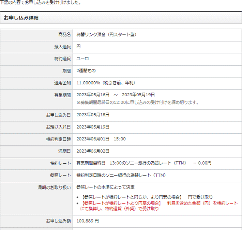Select judgment datetime 2023年06月01日 15:00

[101, 139]
